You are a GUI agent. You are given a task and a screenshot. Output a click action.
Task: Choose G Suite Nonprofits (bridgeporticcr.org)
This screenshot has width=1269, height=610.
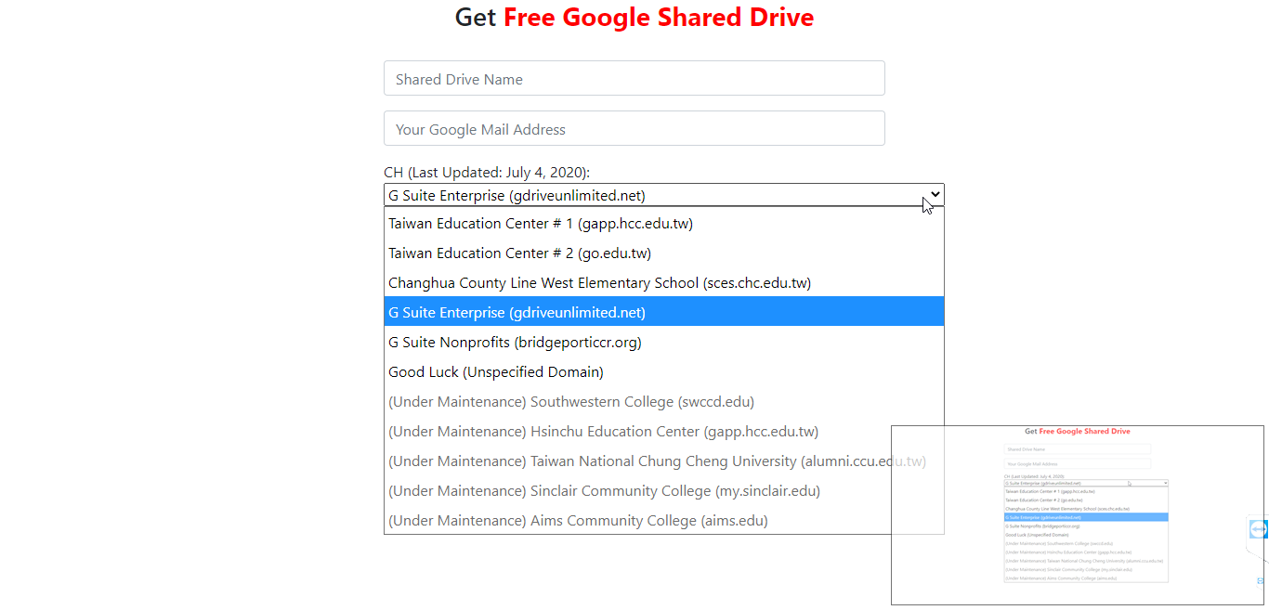click(664, 342)
